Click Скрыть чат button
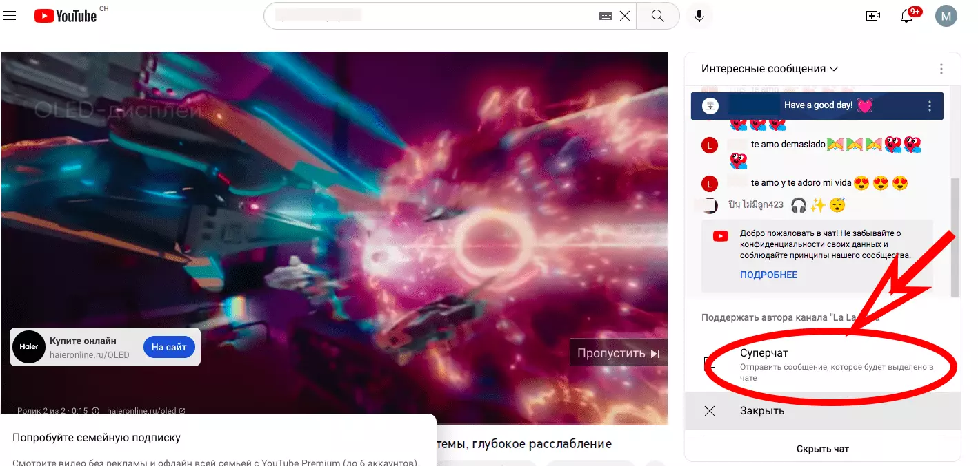Image resolution: width=978 pixels, height=466 pixels. click(x=823, y=449)
